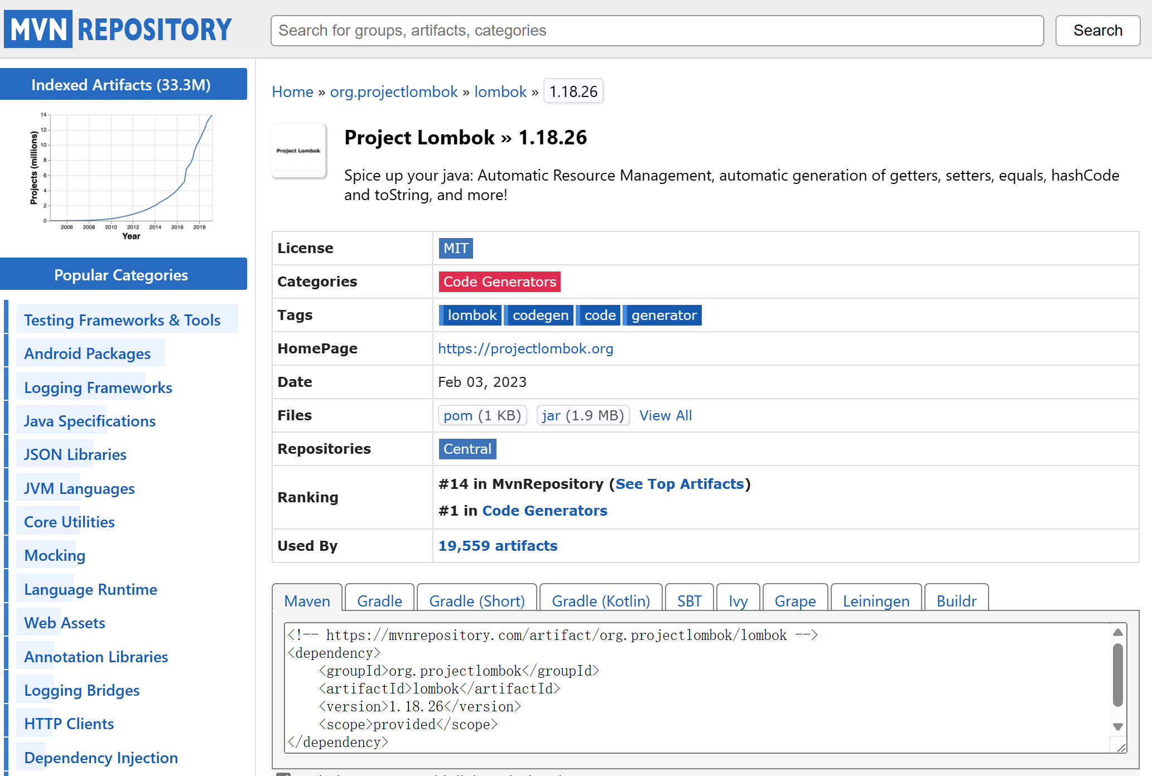The height and width of the screenshot is (776, 1152).
Task: Click the snippet scrollbar down arrow
Action: click(1117, 726)
